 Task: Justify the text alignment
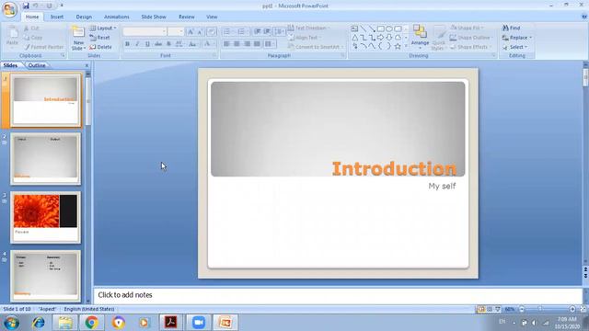[x=257, y=44]
